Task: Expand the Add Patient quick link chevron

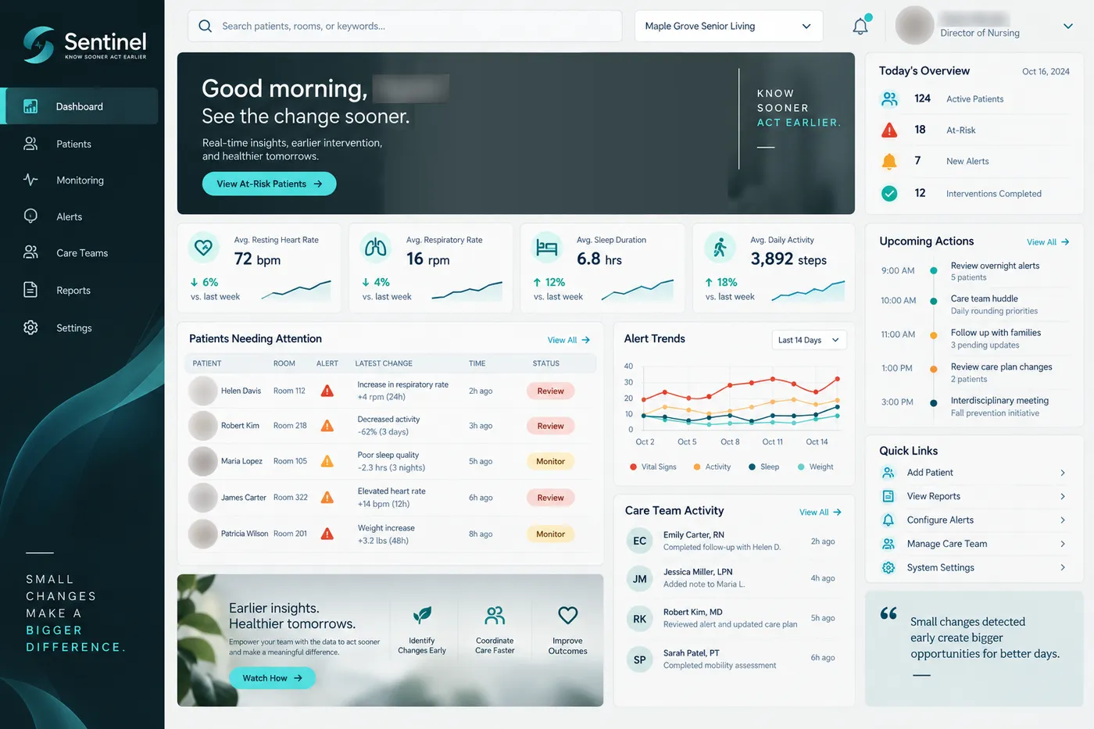Action: click(x=1063, y=473)
